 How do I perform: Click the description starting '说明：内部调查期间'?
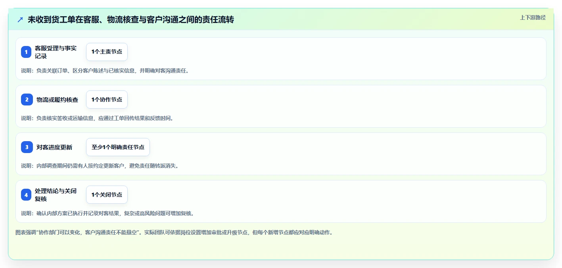click(x=100, y=166)
